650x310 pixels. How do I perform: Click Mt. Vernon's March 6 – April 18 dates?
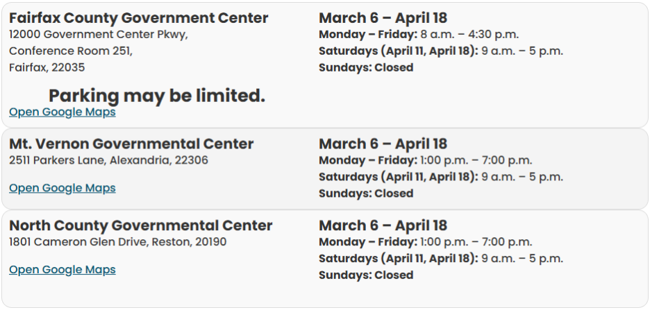(x=383, y=144)
